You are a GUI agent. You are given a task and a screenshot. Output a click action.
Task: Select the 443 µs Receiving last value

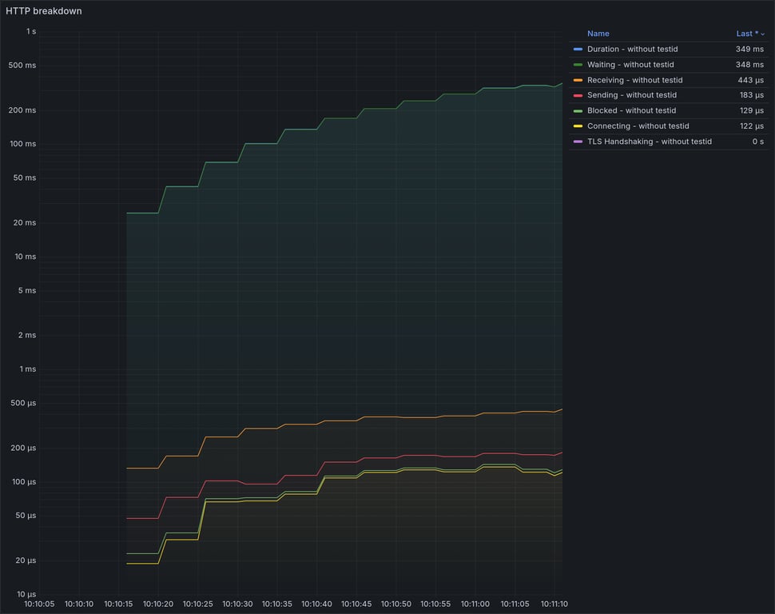(750, 80)
